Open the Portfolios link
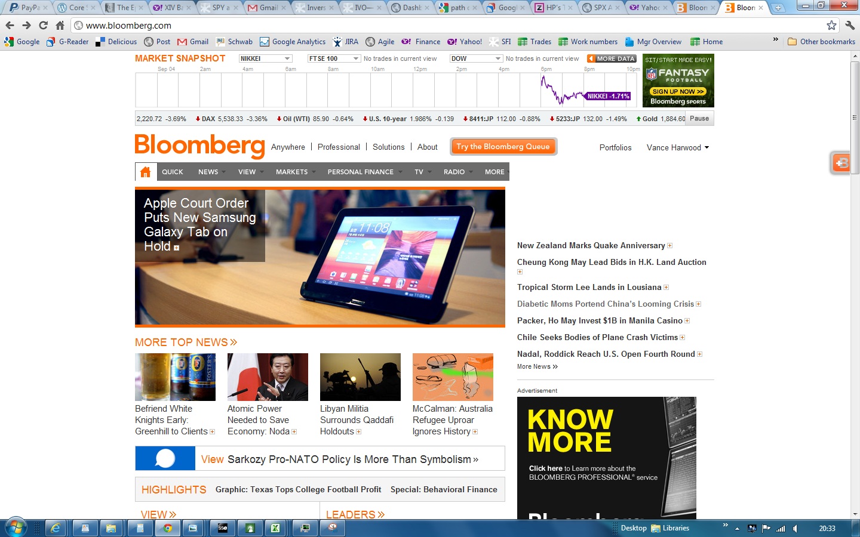This screenshot has height=537, width=860. click(615, 147)
